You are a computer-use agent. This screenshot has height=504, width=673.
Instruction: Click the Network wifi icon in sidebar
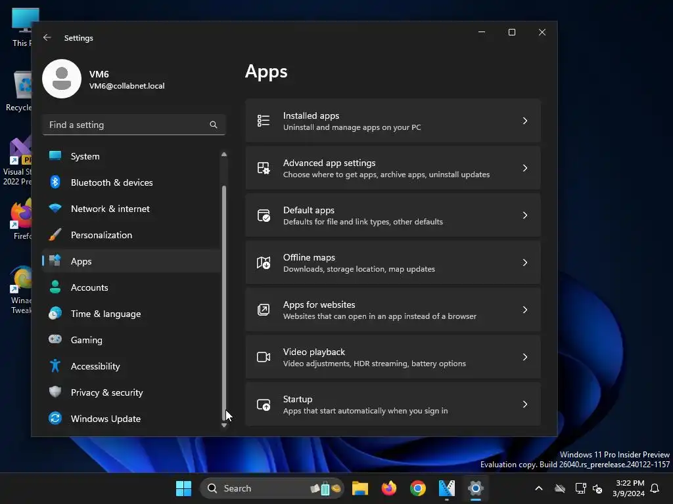point(55,209)
